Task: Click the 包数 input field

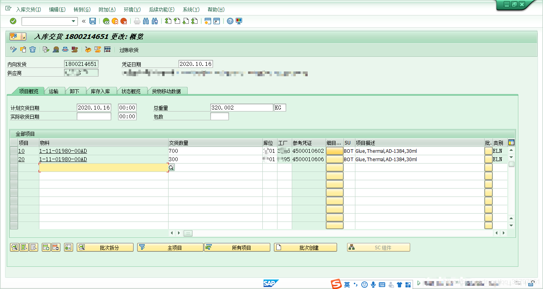Action: [219, 116]
